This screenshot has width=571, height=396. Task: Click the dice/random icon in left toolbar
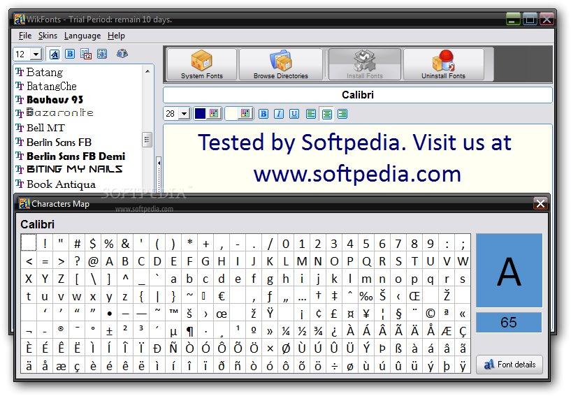(122, 54)
